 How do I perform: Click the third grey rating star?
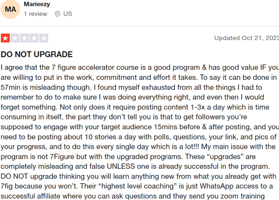[25, 38]
